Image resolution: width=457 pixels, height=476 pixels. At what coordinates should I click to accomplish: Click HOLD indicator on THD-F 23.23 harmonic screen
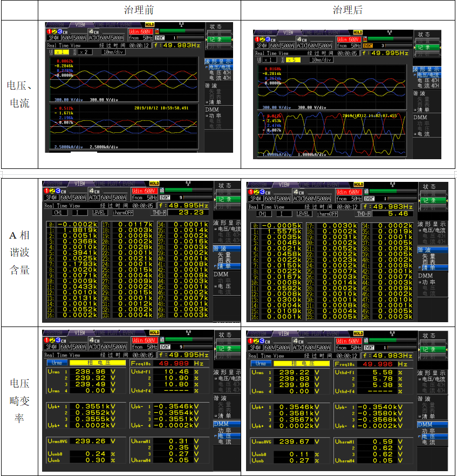[154, 183]
